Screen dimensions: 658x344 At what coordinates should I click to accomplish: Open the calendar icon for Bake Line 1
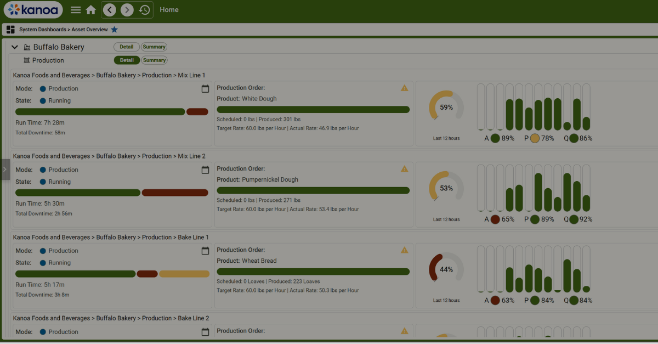206,250
